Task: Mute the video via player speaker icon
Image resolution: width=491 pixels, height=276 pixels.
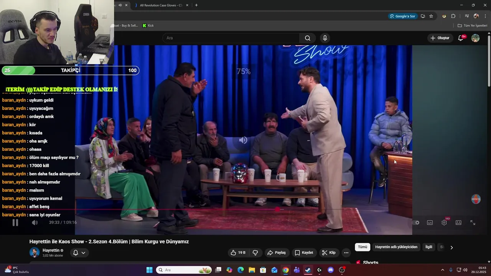Action: 35,222
